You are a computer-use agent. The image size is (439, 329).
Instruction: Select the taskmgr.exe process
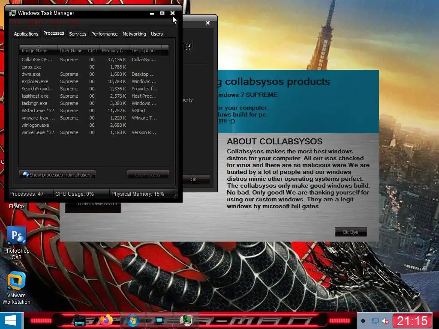click(94, 103)
